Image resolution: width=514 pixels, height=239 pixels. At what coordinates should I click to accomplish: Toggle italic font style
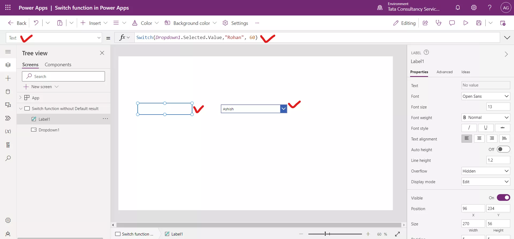[x=469, y=128]
